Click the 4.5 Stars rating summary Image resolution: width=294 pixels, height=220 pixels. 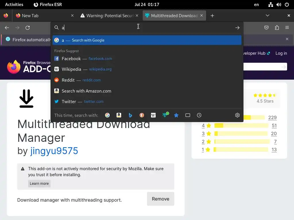coord(265,99)
